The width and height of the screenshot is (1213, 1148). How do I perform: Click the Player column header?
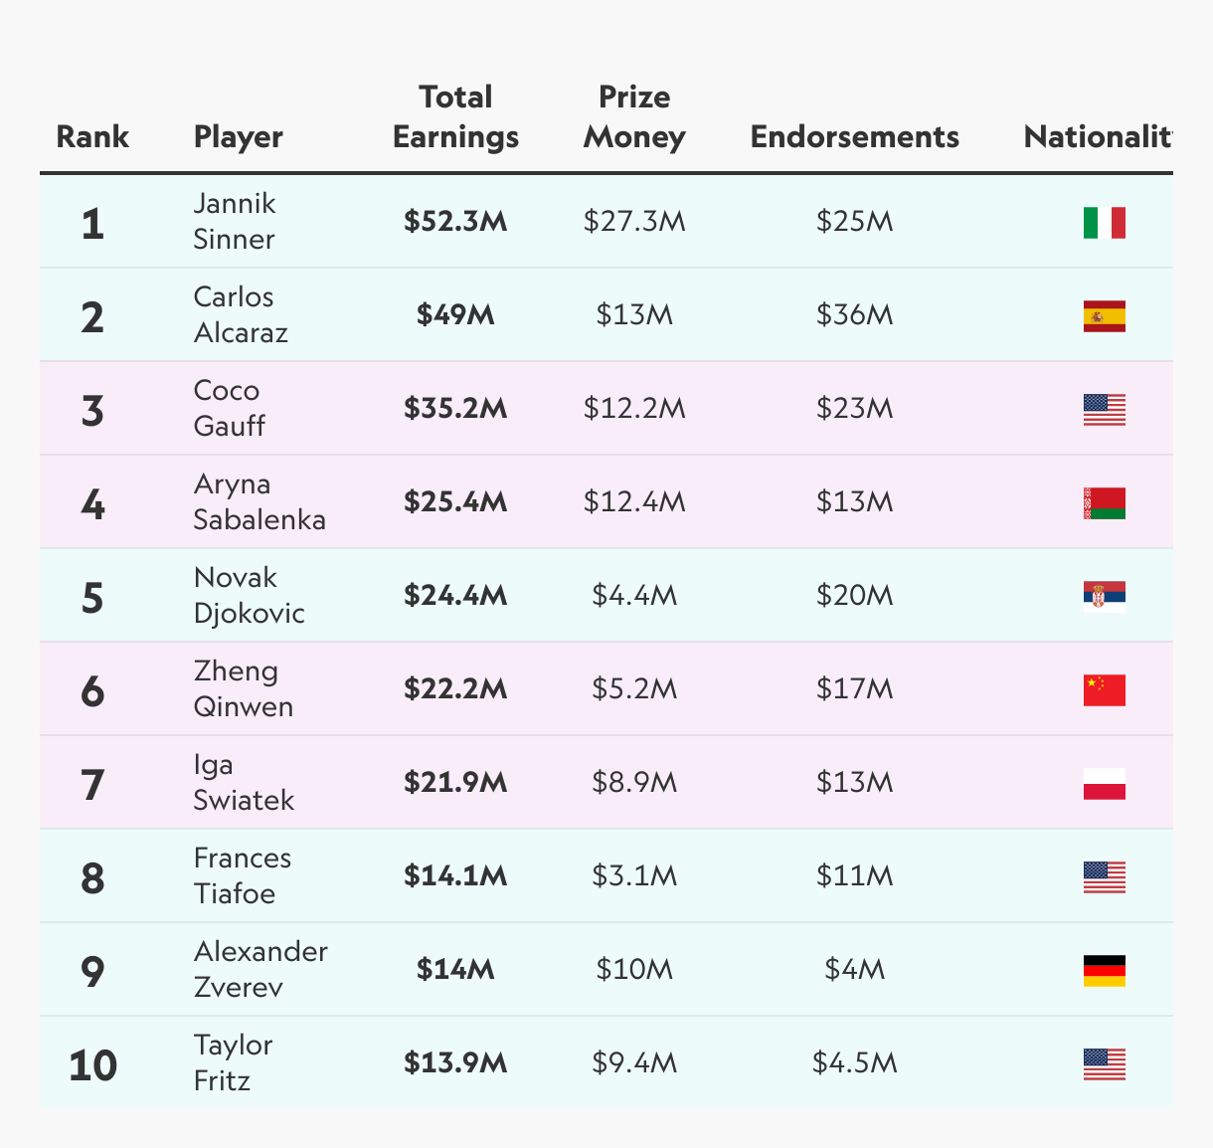239,136
